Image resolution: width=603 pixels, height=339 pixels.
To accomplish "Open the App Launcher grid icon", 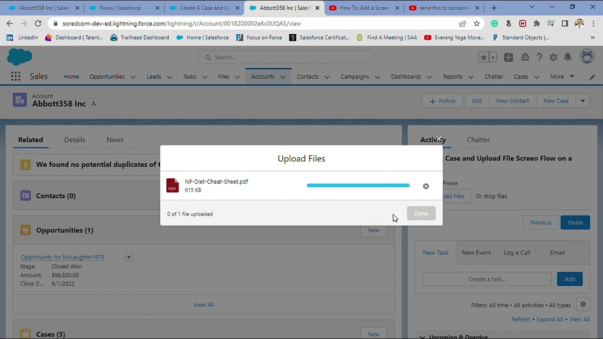I will click(16, 76).
